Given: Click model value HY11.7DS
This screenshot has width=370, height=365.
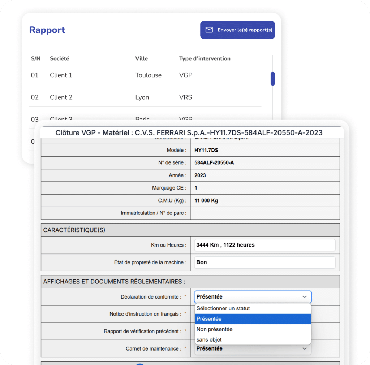Looking at the screenshot, I should (x=206, y=150).
